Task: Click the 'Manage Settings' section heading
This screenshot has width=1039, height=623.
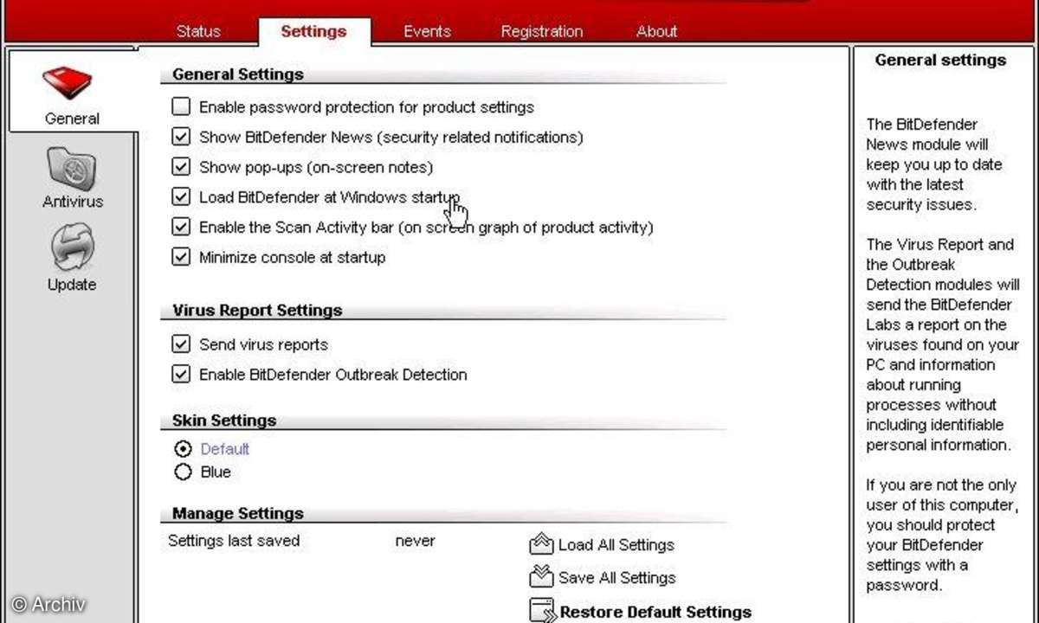Action: (x=238, y=513)
